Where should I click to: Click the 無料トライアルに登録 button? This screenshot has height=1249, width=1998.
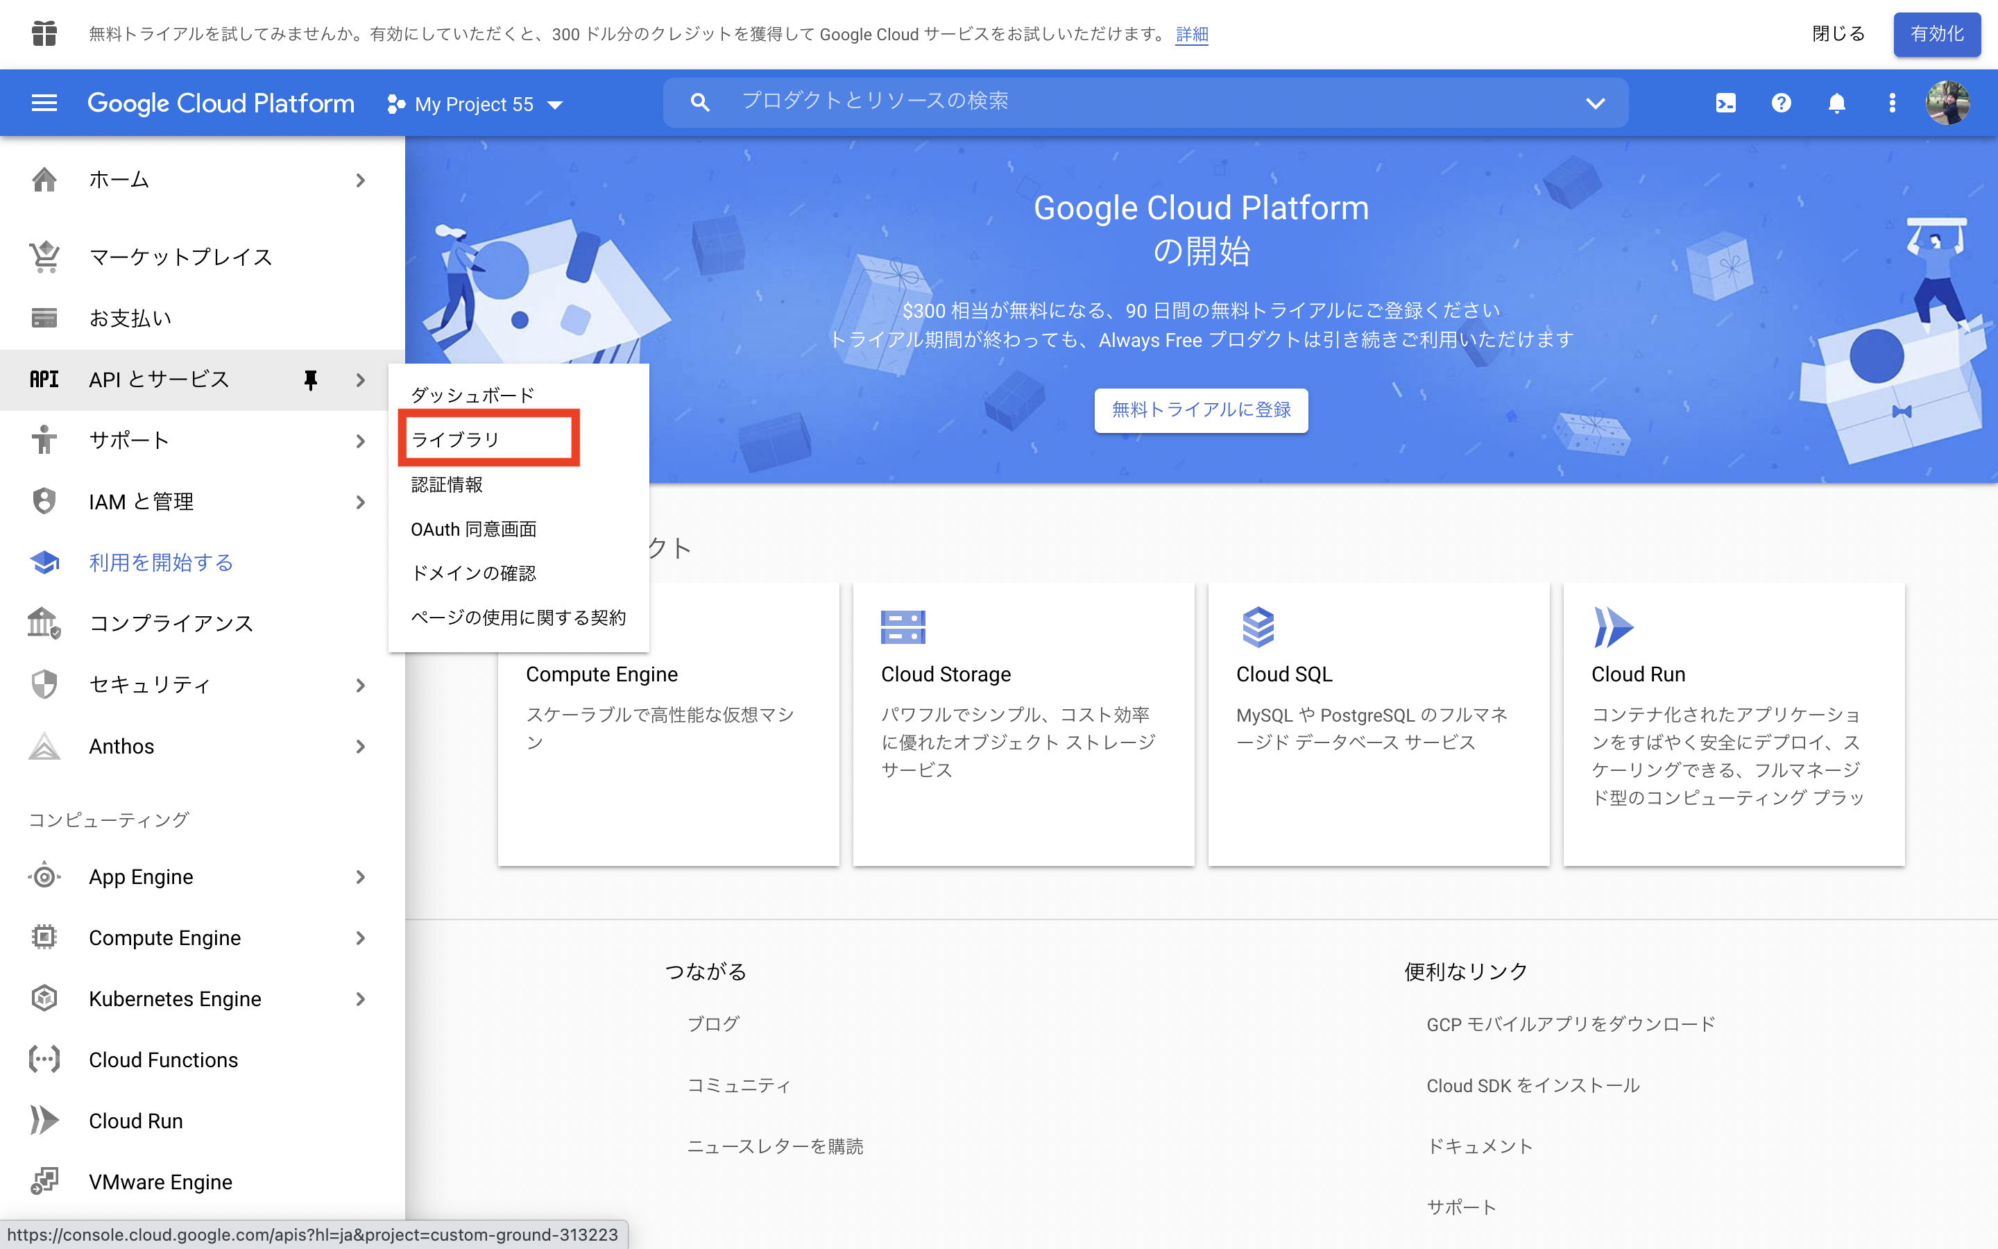click(1200, 411)
